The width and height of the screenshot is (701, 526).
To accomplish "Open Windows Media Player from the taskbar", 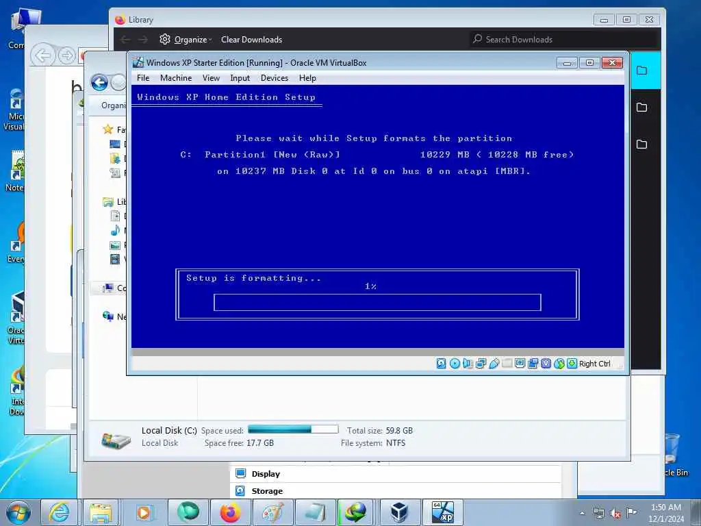I will (x=144, y=512).
